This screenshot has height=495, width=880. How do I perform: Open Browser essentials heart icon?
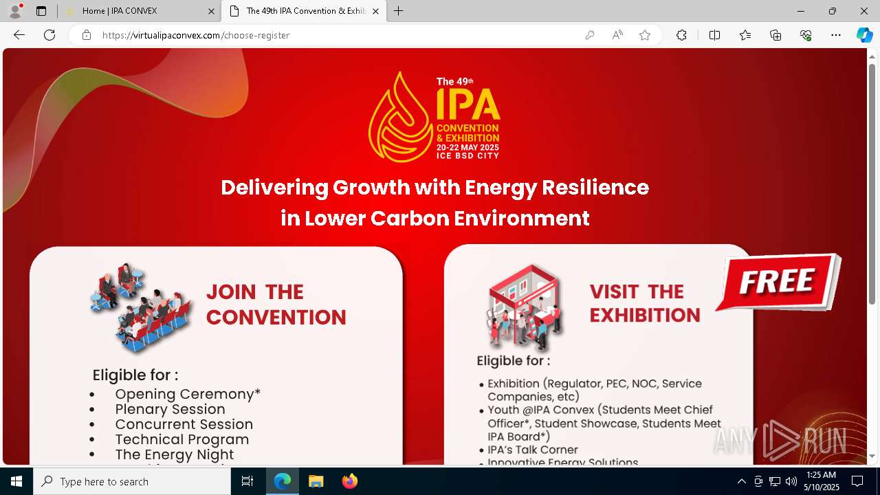[806, 35]
